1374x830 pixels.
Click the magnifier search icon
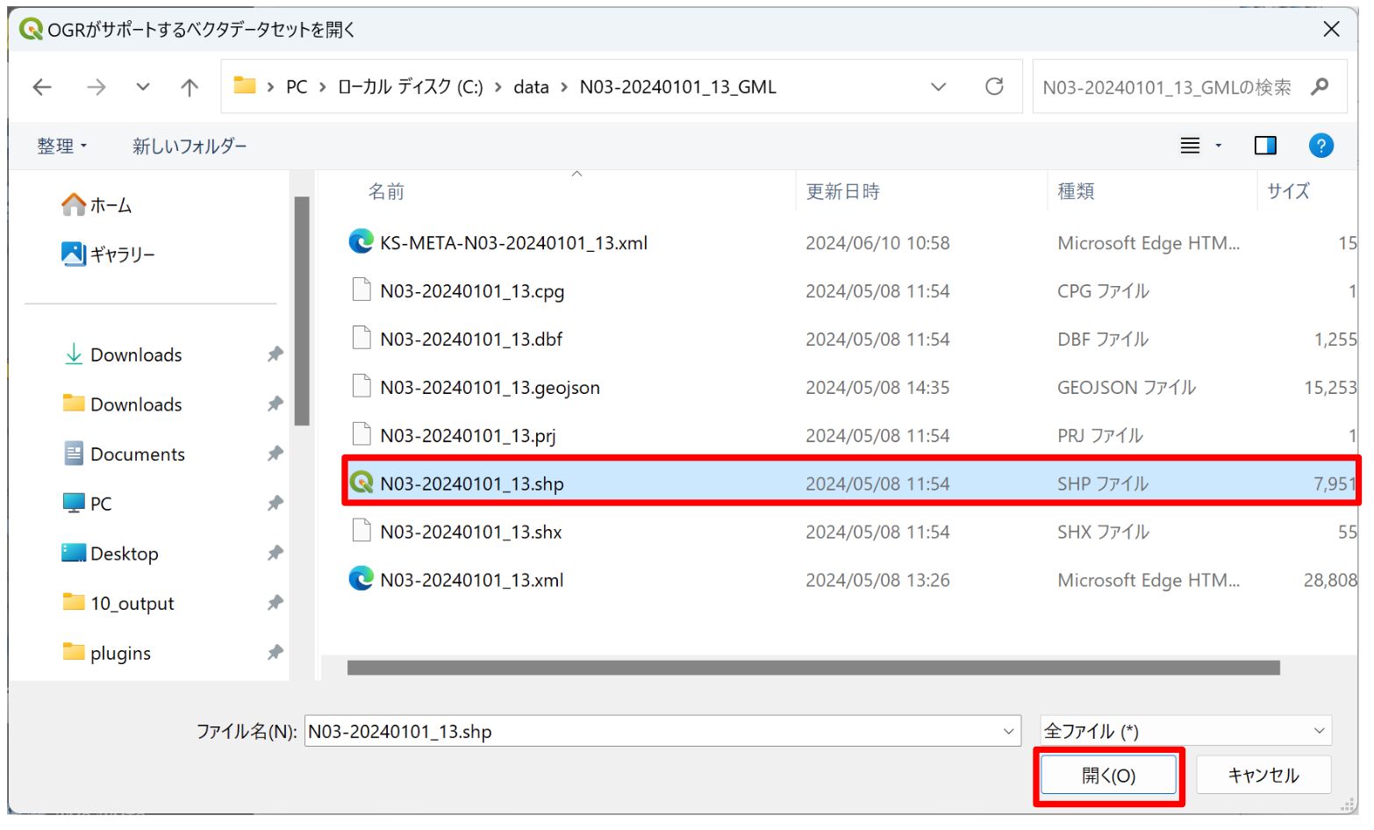pos(1320,87)
